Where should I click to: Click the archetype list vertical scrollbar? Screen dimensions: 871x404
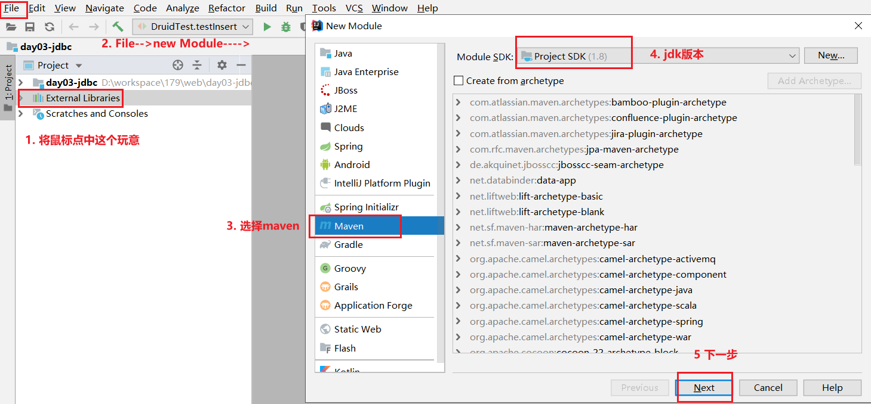(x=857, y=131)
